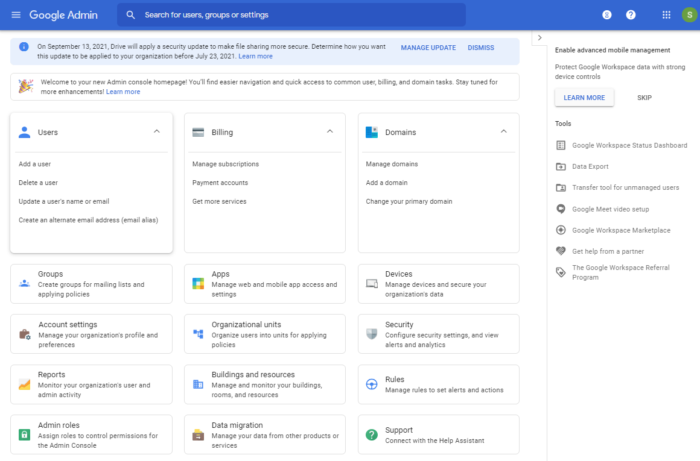Viewport: 700px width, 461px height.
Task: Select Add a user
Action: 35,164
